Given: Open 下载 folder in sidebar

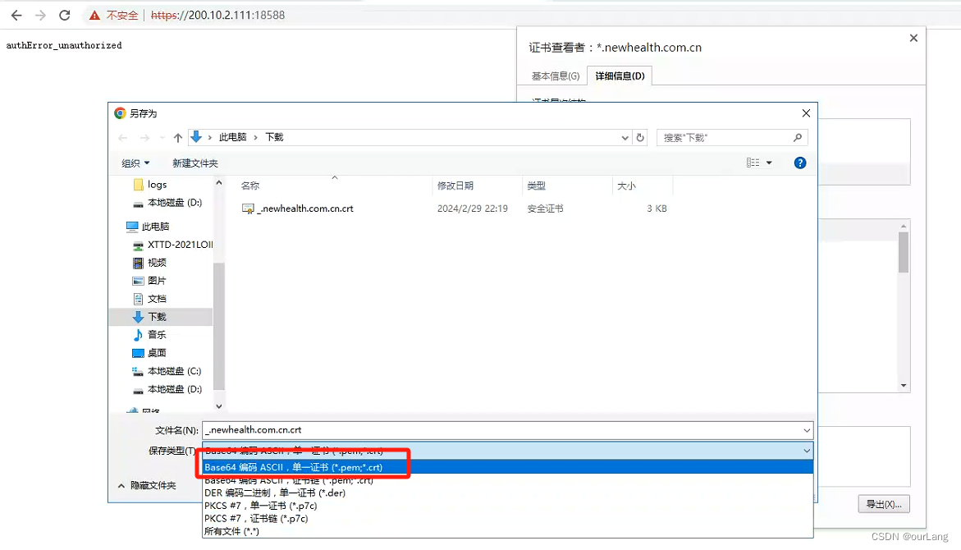Looking at the screenshot, I should pyautogui.click(x=161, y=317).
